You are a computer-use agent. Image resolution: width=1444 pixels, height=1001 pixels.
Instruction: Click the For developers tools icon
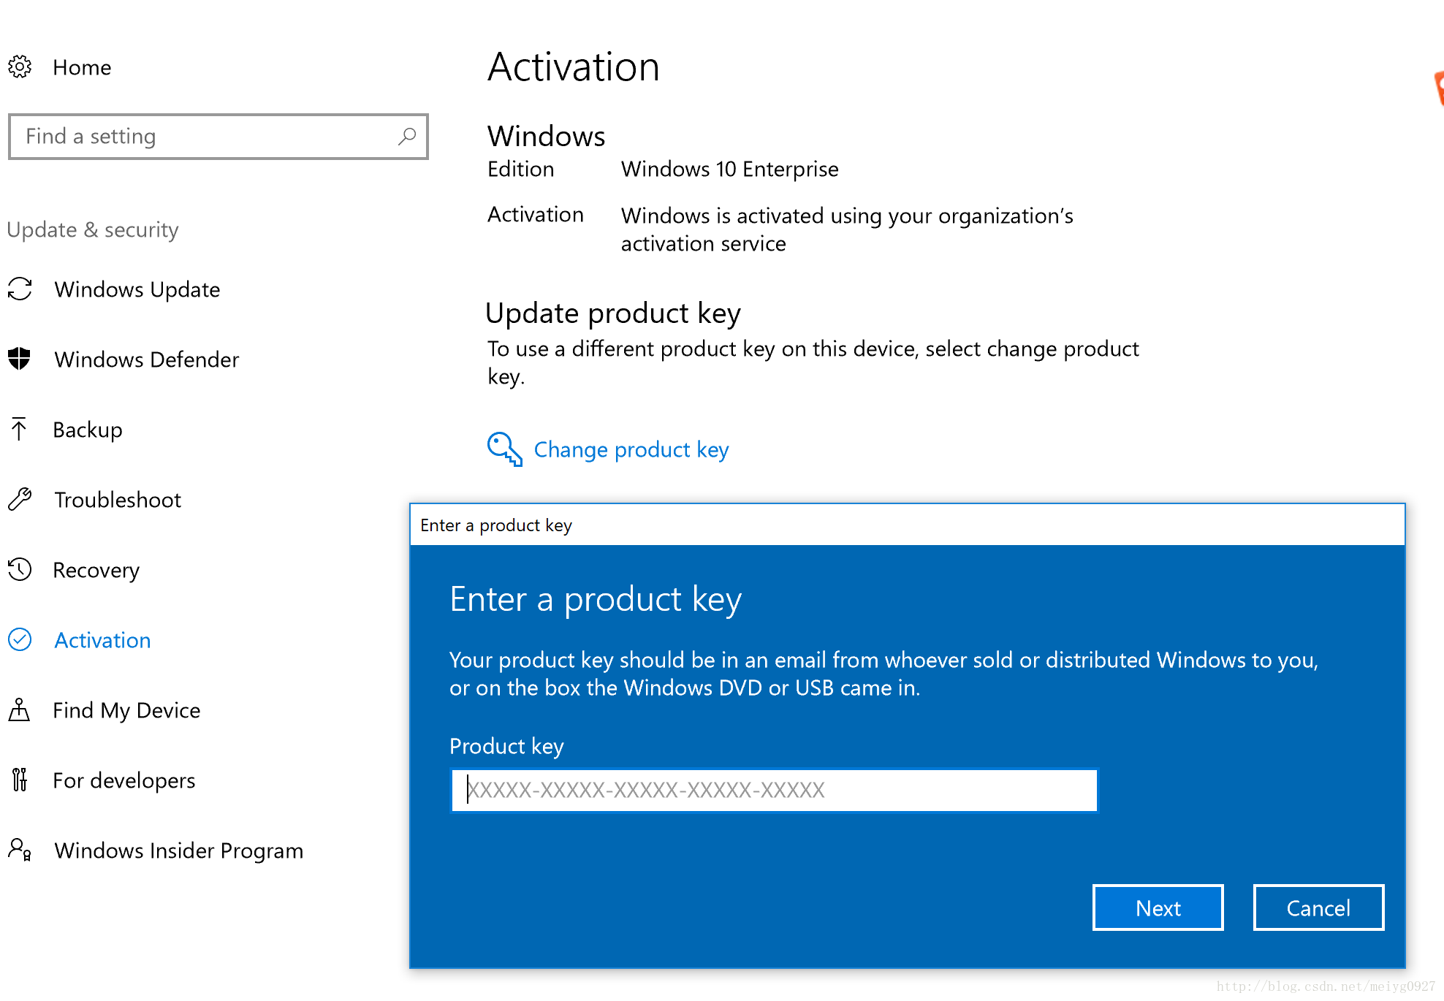pyautogui.click(x=20, y=780)
